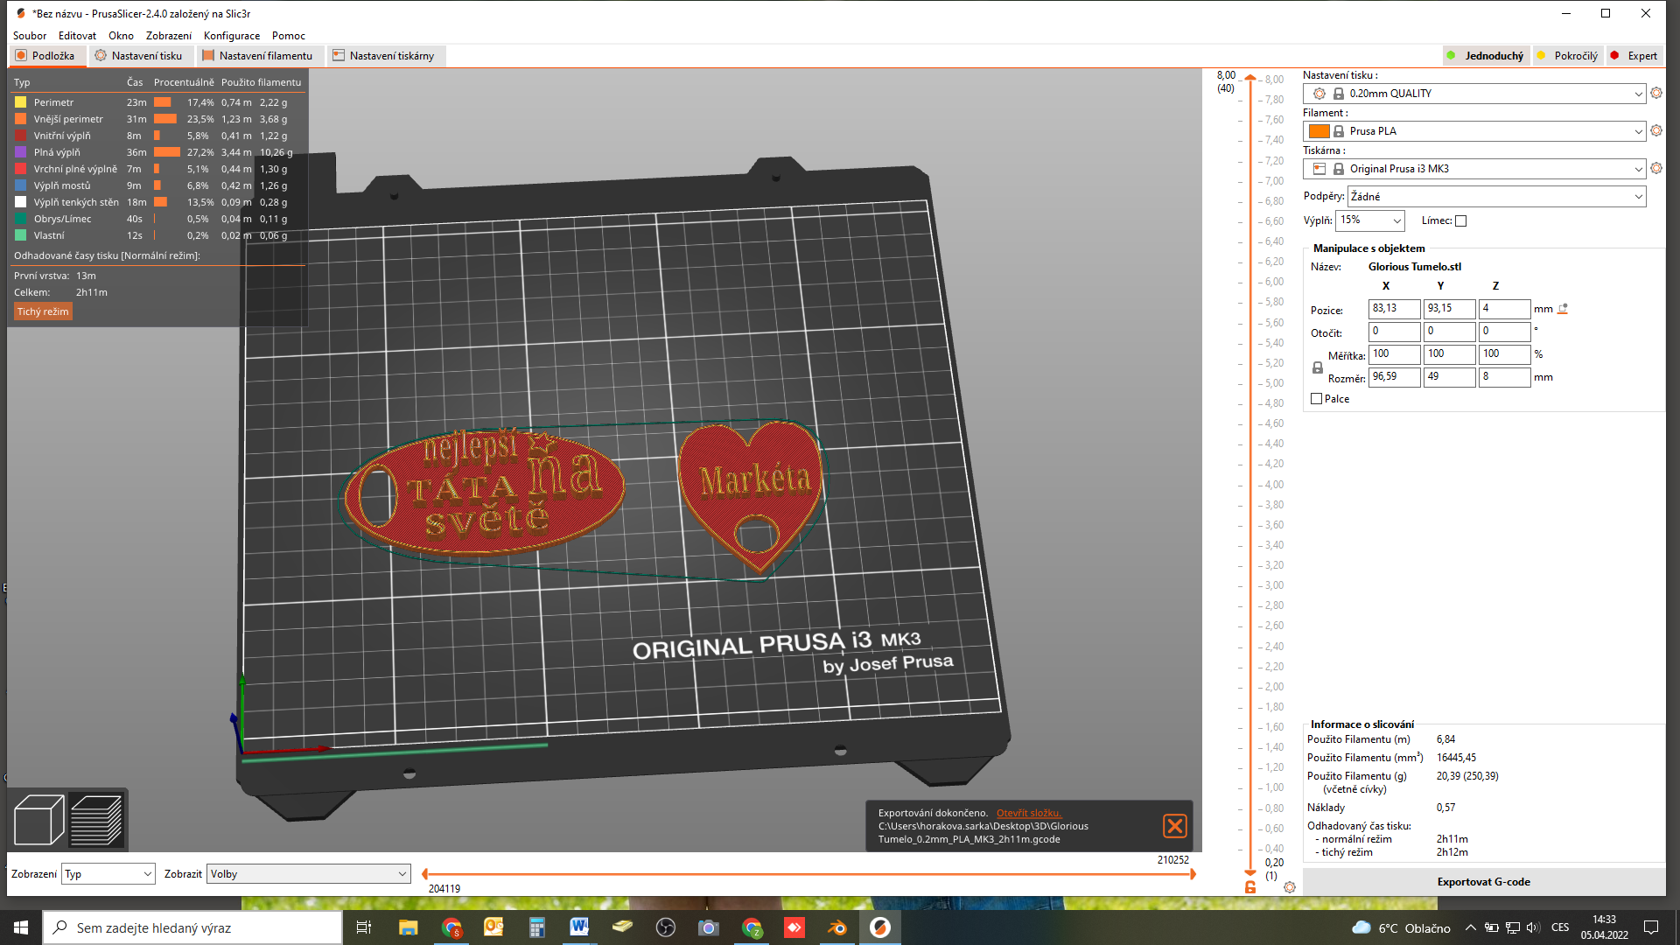Click the orange filament color swatch
Screen dimensions: 1680x945
tap(1319, 131)
